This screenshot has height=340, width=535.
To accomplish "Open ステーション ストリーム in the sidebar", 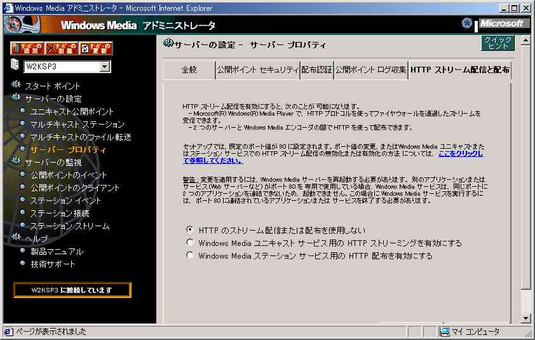I will 70,226.
